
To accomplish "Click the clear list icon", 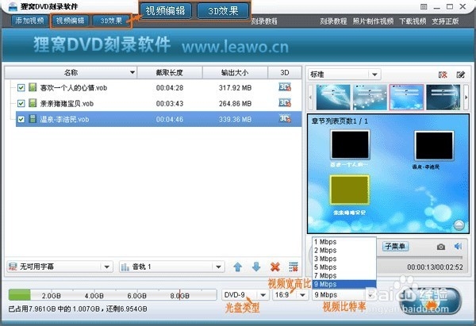I will click(x=294, y=267).
